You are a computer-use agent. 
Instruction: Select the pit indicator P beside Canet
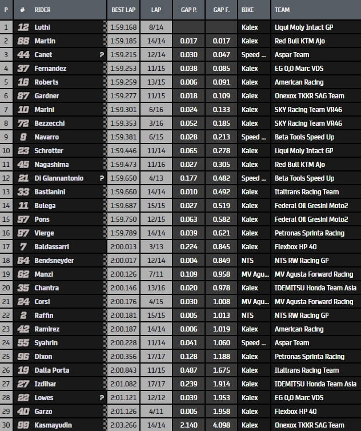(x=102, y=55)
